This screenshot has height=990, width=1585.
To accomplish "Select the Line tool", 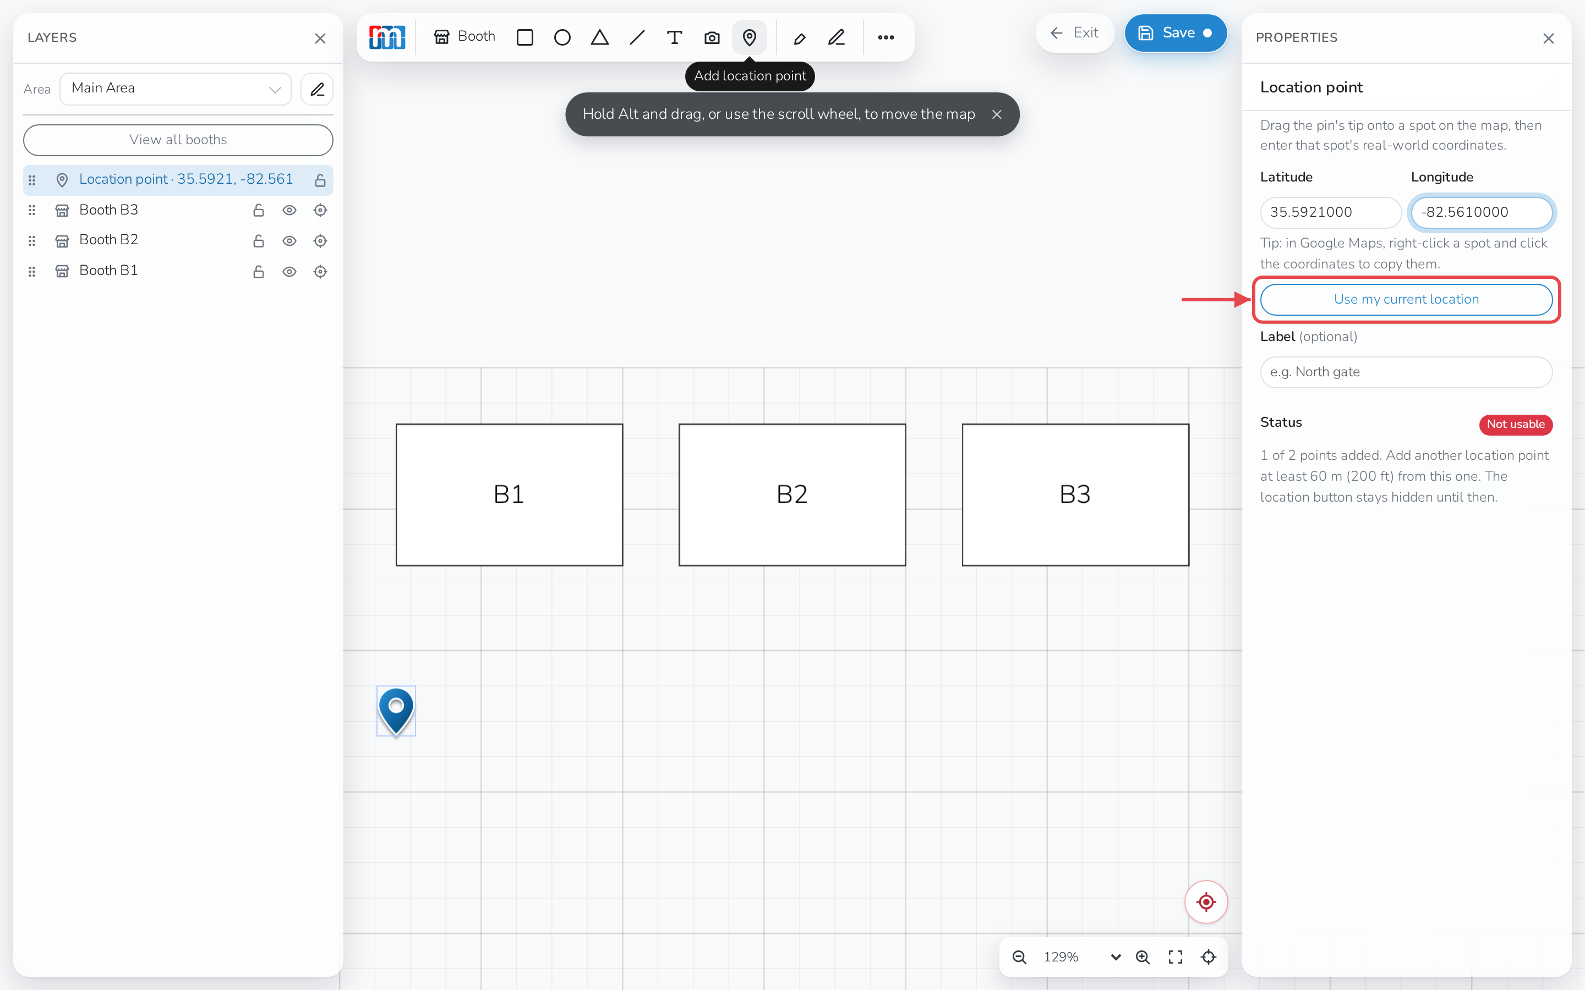I will point(637,37).
